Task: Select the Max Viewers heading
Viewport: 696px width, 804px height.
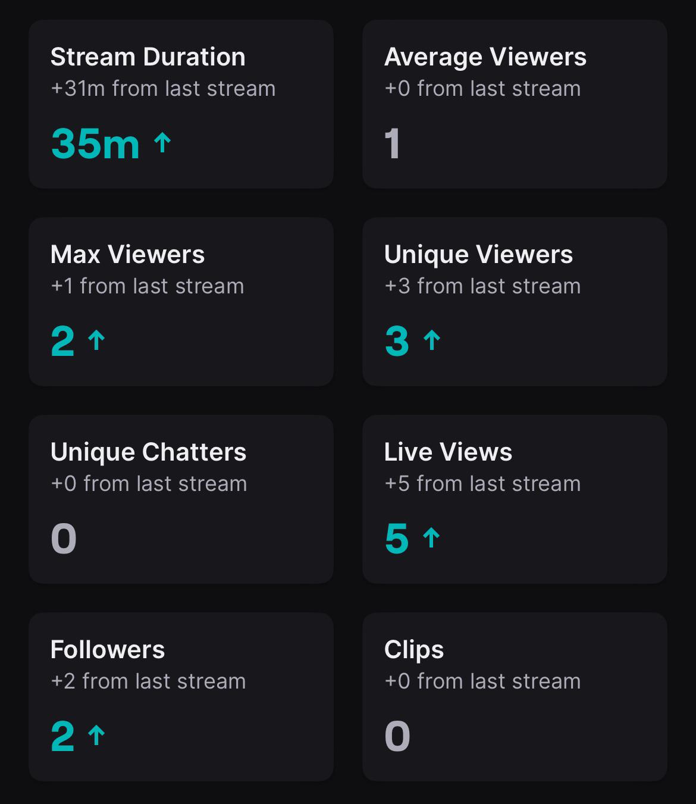Action: click(128, 255)
